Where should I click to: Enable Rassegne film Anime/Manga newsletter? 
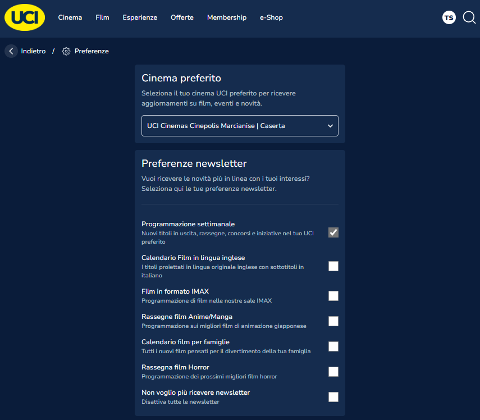click(x=333, y=321)
